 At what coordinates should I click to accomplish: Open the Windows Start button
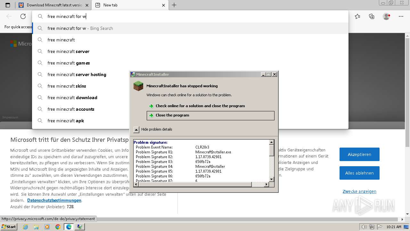(x=9, y=227)
